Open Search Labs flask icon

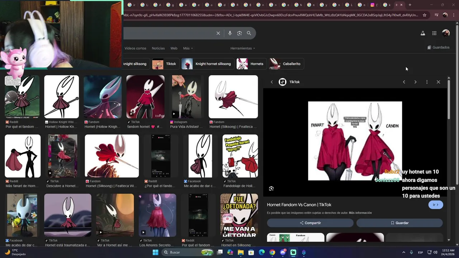coord(423,33)
